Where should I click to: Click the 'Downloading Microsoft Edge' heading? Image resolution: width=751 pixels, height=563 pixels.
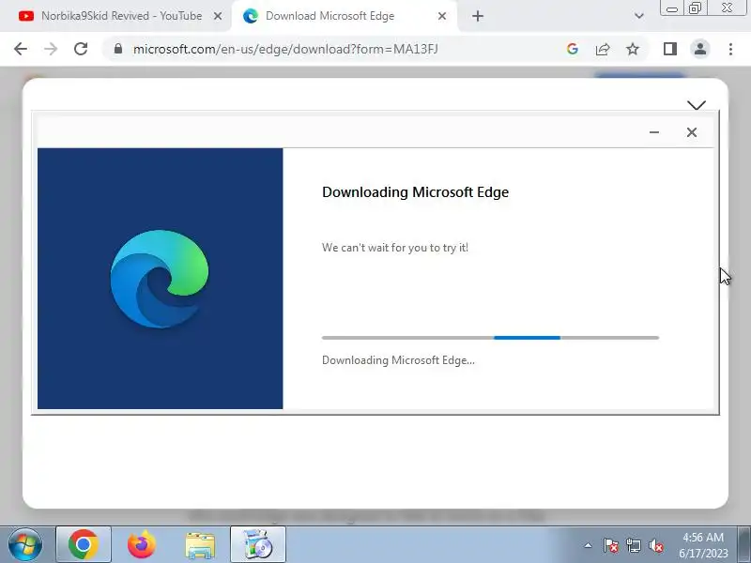[415, 192]
